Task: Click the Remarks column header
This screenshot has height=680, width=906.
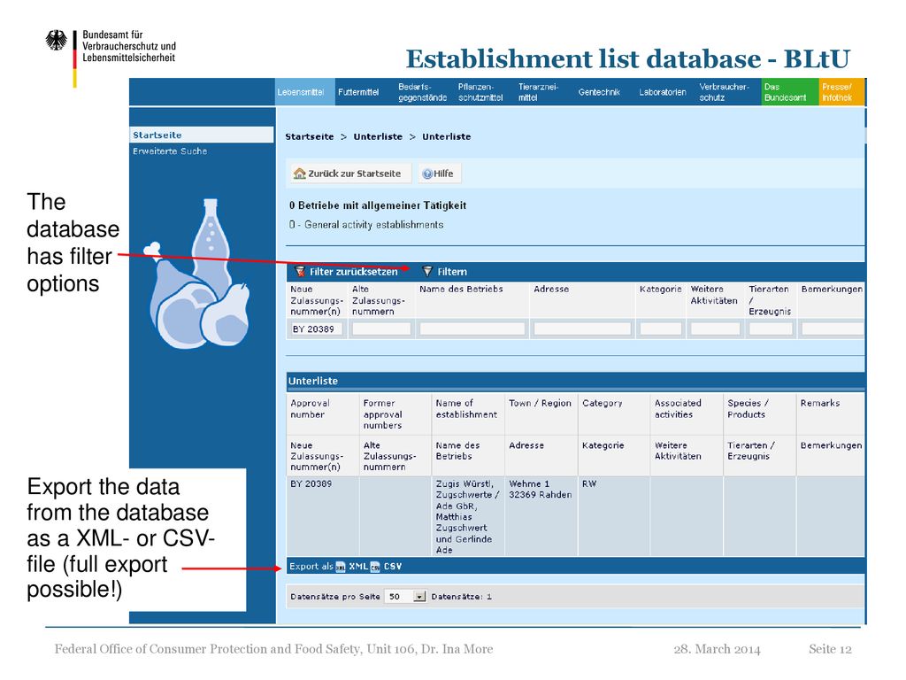Action: [831, 414]
